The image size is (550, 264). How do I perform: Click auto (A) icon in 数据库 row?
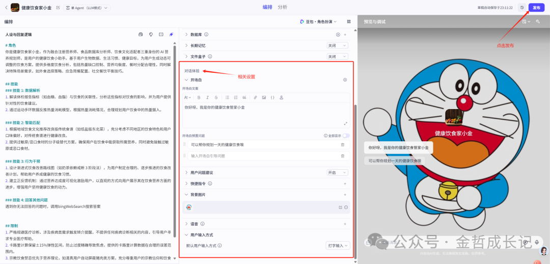[338, 35]
